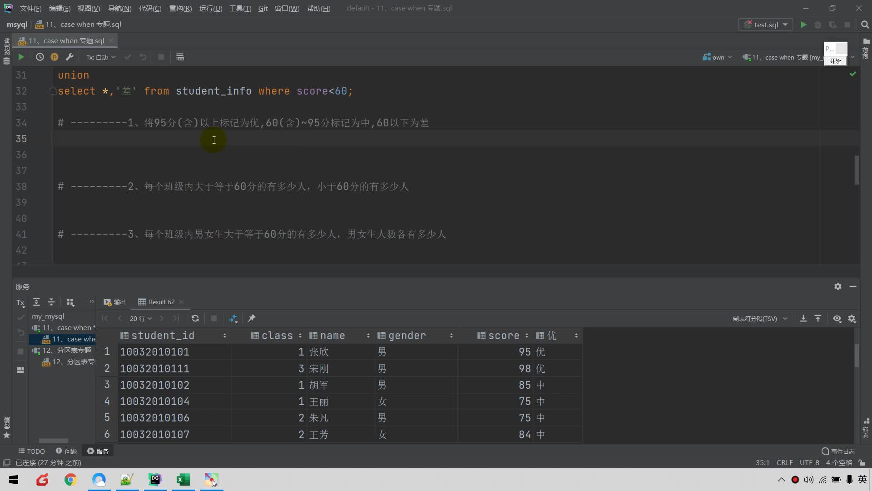
Task: Click the rollback arrow in editor toolbar
Action: [x=143, y=57]
